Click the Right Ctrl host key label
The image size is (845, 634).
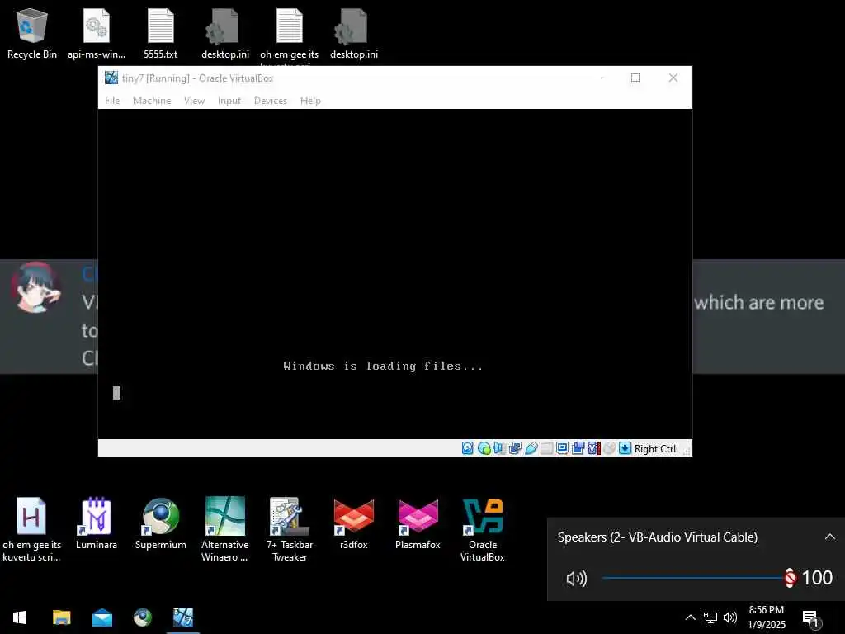[654, 448]
